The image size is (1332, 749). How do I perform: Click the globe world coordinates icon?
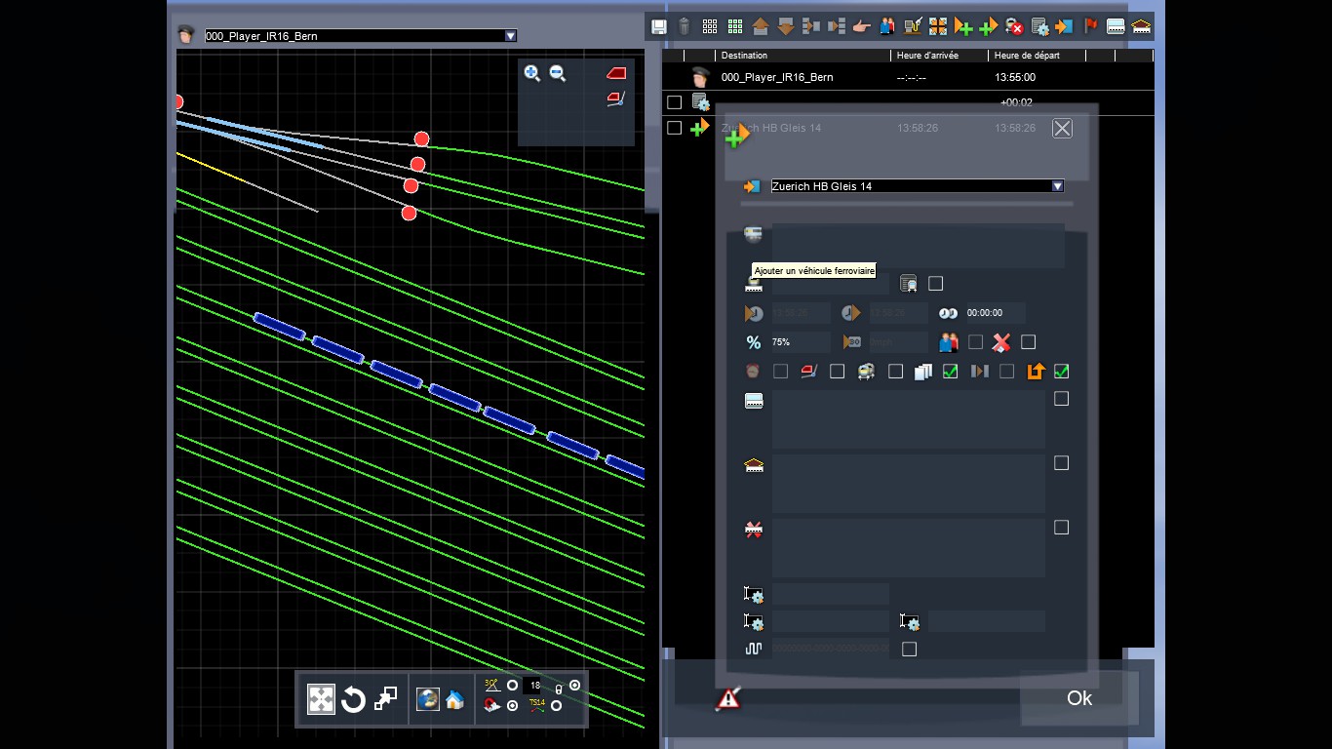click(427, 699)
